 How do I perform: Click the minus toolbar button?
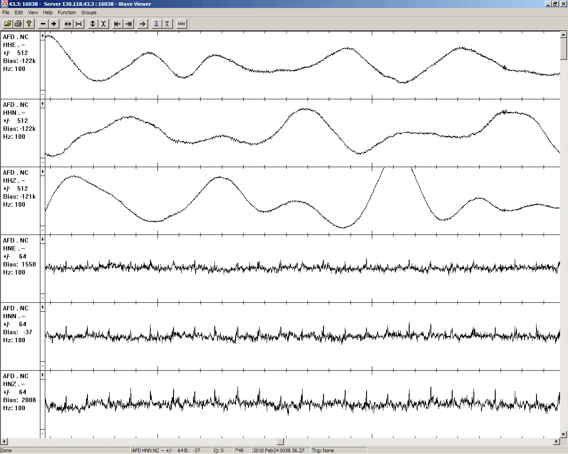tap(43, 23)
